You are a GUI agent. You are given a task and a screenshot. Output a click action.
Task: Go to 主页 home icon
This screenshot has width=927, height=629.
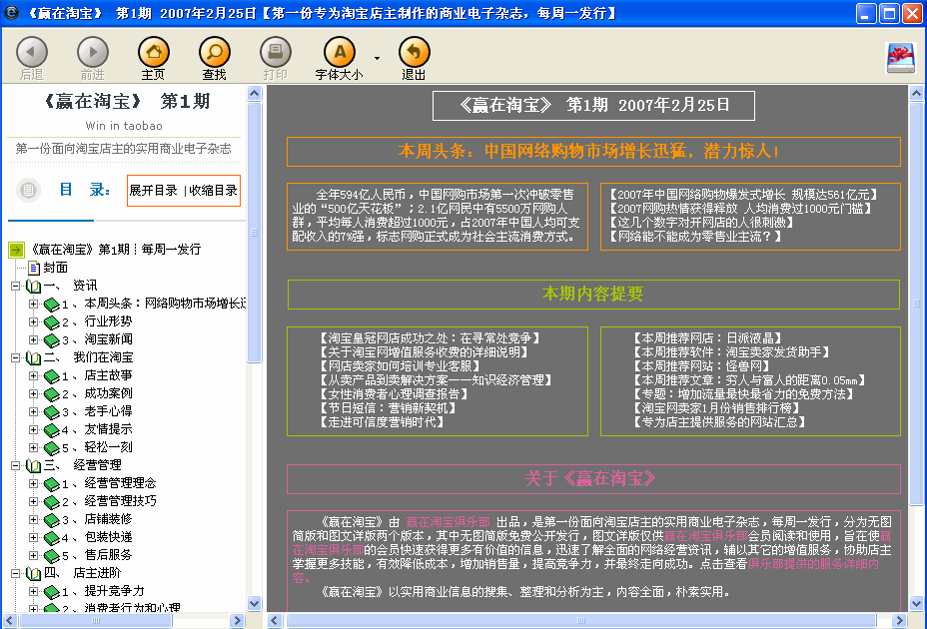click(154, 52)
